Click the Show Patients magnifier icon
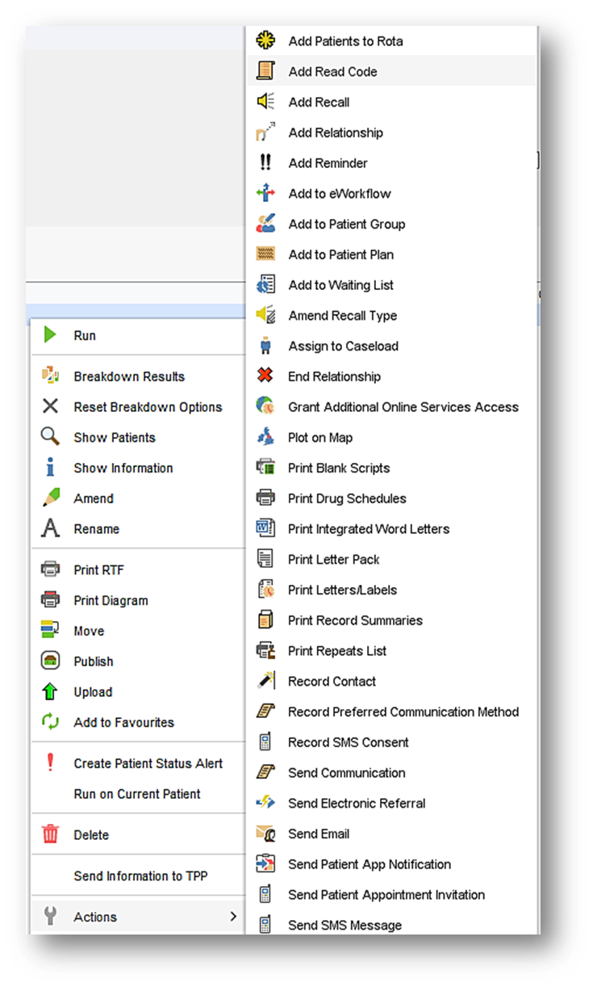 [51, 437]
